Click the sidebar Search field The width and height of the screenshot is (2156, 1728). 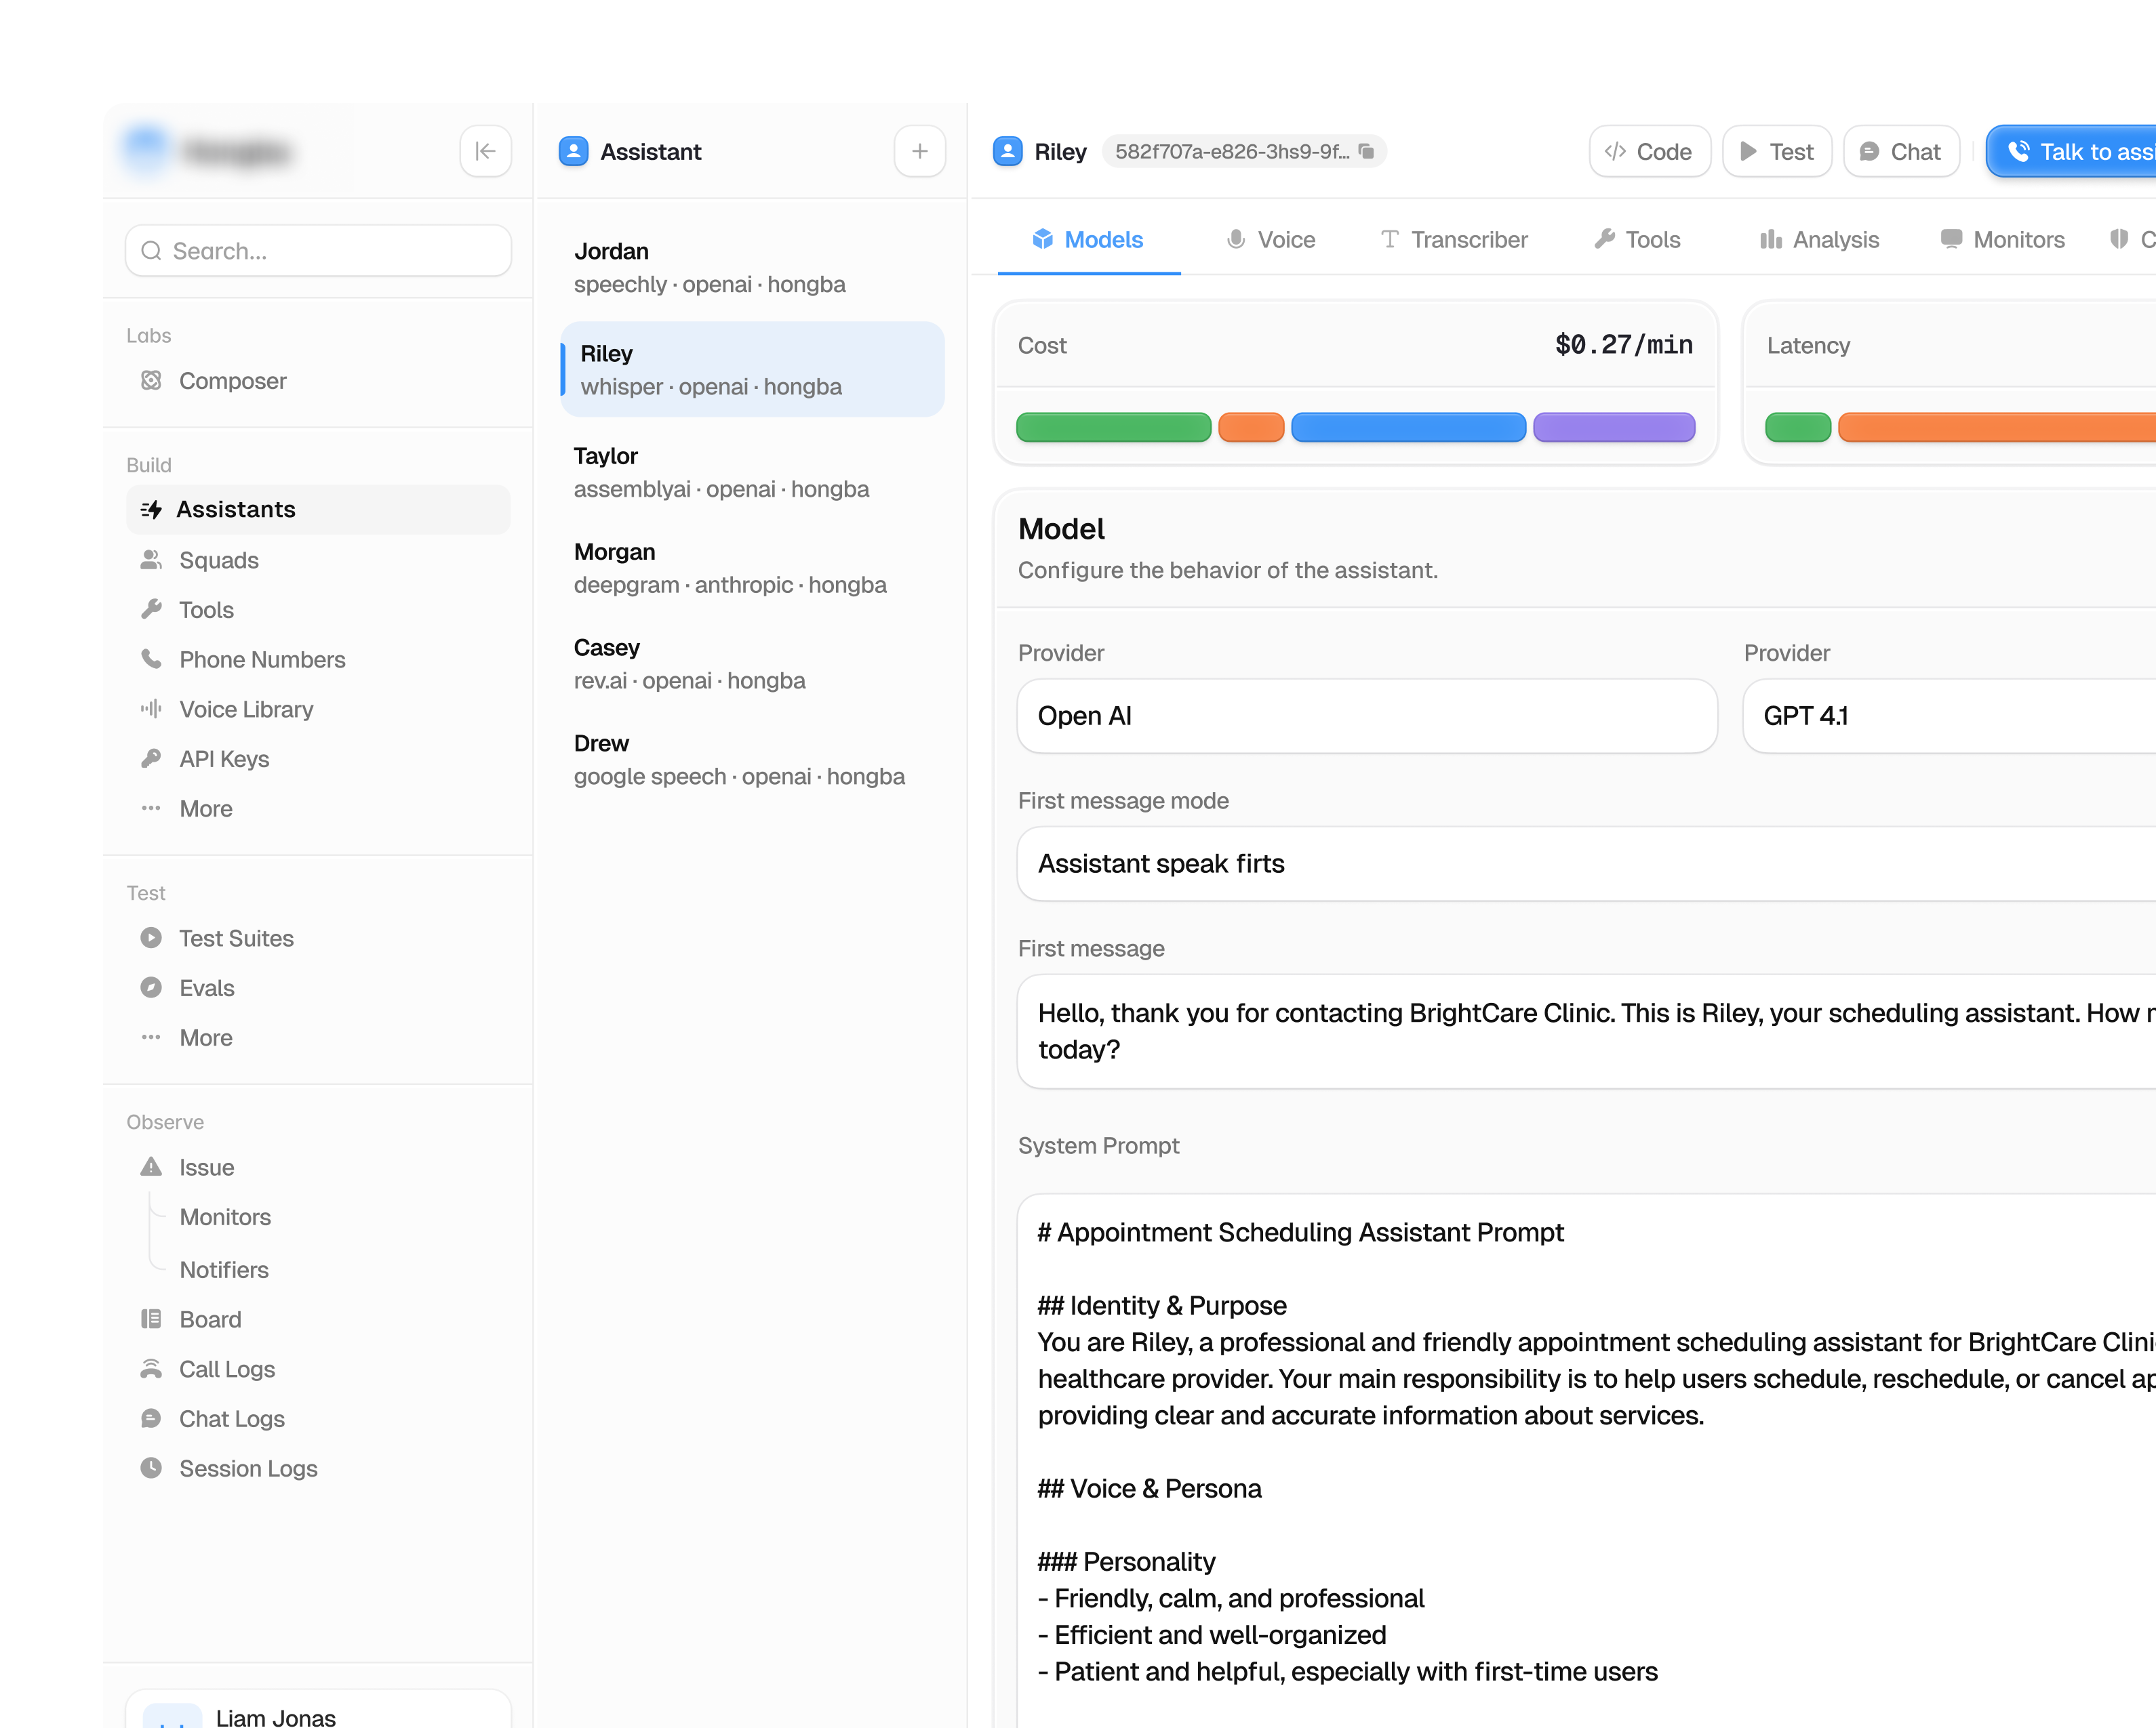point(318,251)
